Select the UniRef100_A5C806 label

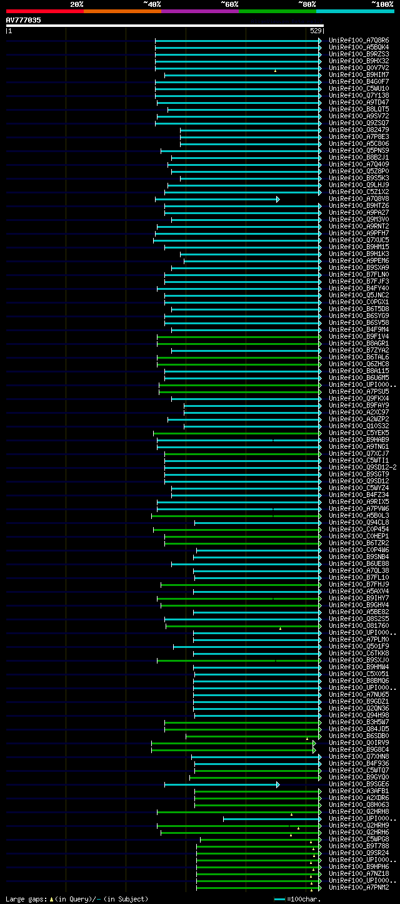(359, 144)
